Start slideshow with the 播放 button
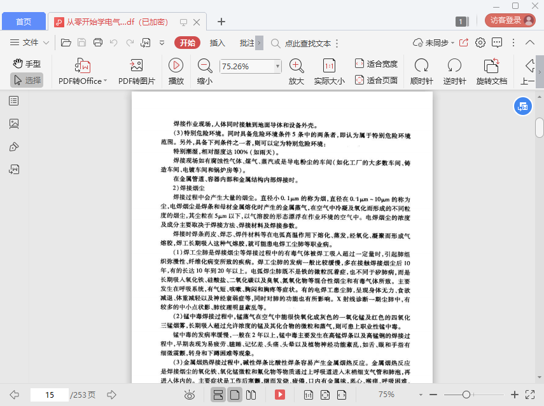Image resolution: width=544 pixels, height=406 pixels. (176, 65)
